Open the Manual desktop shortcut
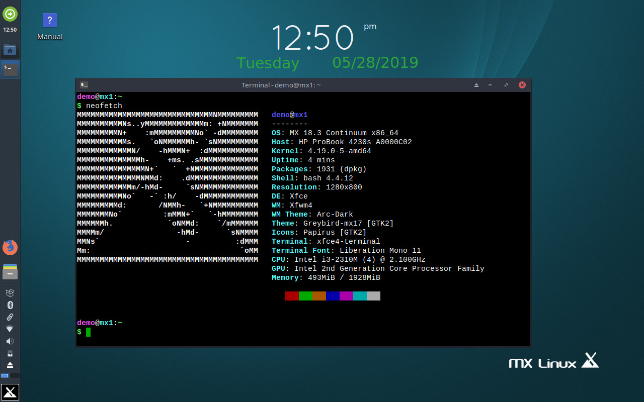The image size is (644, 402). pyautogui.click(x=50, y=26)
